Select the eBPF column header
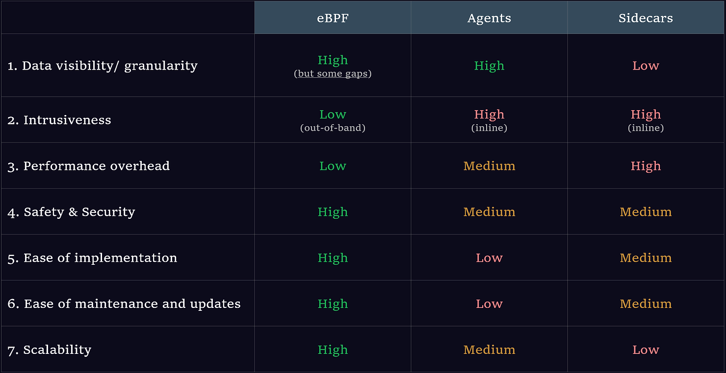This screenshot has width=726, height=373. point(333,18)
